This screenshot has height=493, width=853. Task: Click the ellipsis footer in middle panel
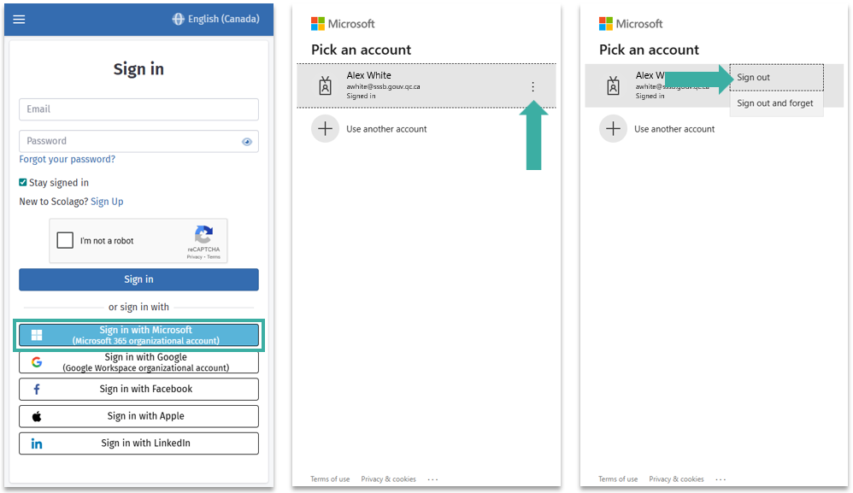[x=433, y=479]
